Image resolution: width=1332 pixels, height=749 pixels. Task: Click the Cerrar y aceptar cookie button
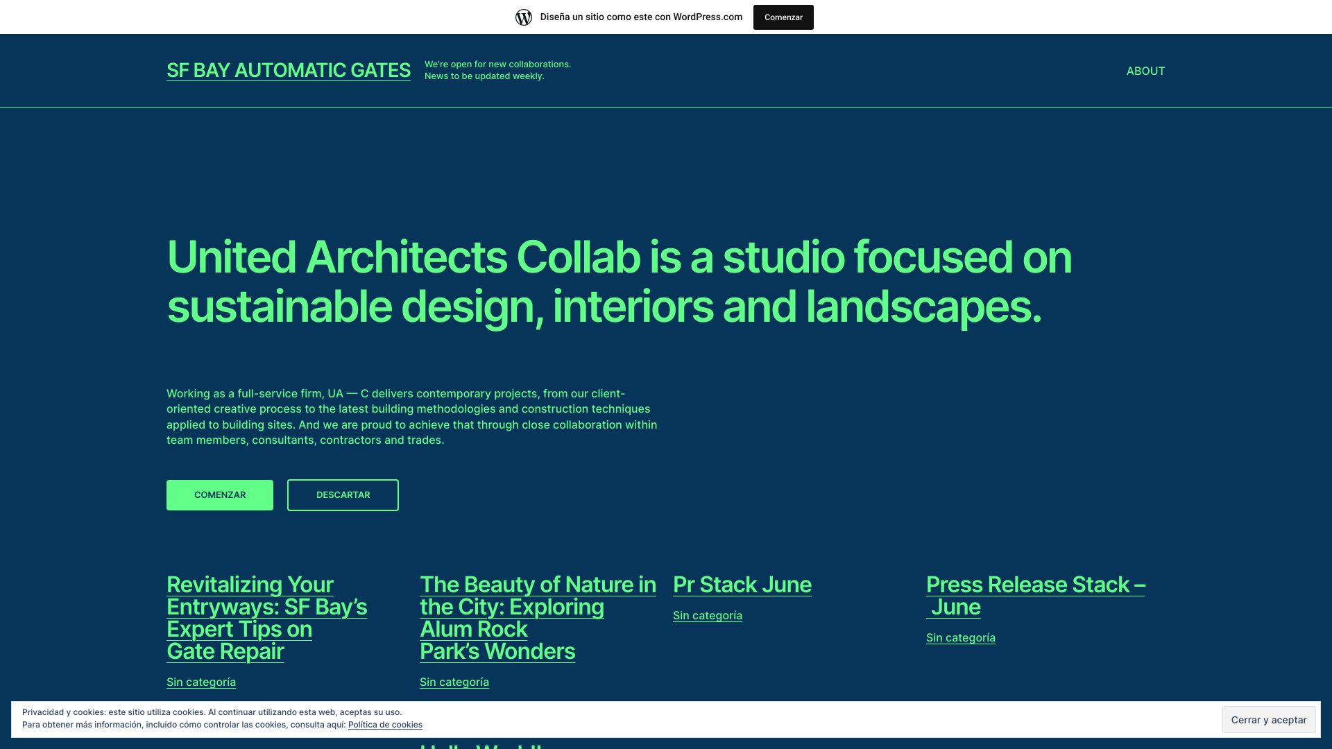pos(1269,720)
